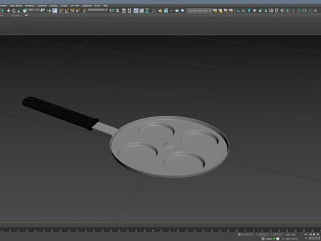
Task: Click the timeline track bar
Action: (x=160, y=230)
